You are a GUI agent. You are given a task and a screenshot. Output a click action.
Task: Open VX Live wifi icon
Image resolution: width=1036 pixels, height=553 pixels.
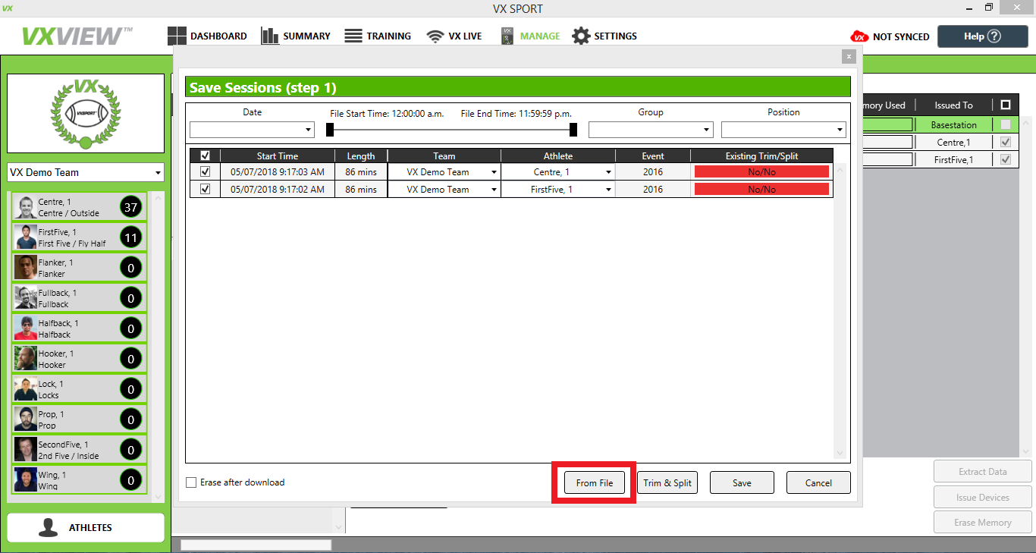coord(435,36)
